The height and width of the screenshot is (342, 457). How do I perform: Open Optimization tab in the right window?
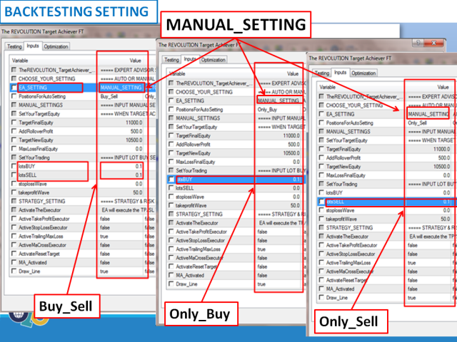[363, 73]
